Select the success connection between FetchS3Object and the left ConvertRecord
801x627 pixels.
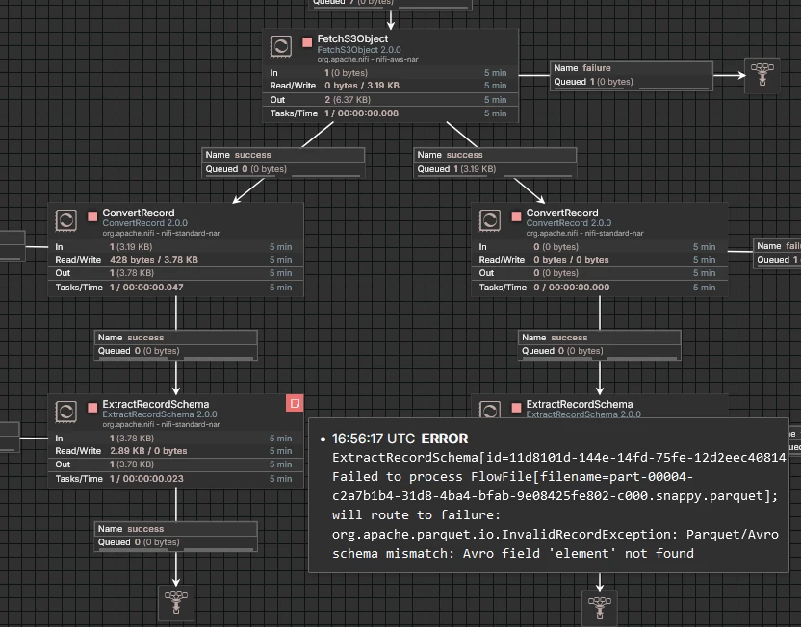click(x=283, y=163)
